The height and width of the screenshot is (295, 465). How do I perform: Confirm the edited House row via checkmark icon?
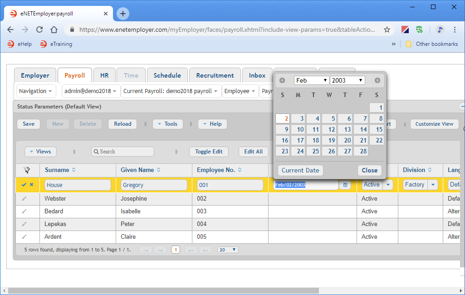click(24, 184)
